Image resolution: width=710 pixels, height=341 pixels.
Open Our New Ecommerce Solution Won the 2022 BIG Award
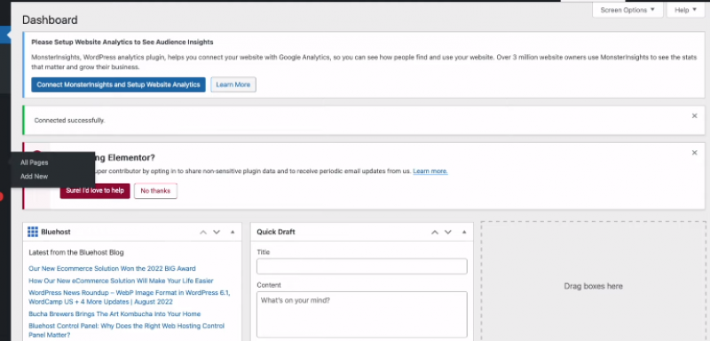pyautogui.click(x=112, y=268)
